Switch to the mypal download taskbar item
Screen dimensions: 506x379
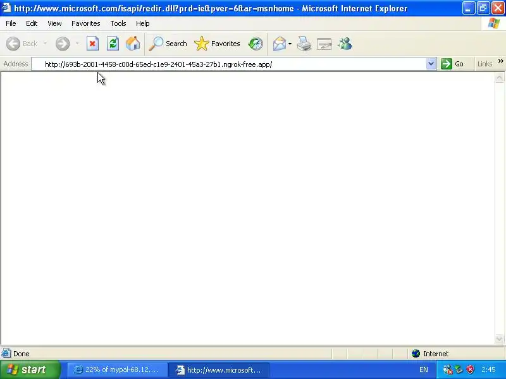coord(117,370)
